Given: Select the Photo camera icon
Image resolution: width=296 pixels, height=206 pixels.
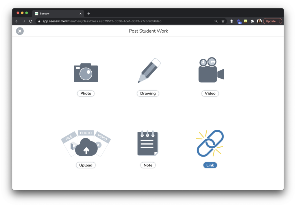Looking at the screenshot, I should [86, 72].
